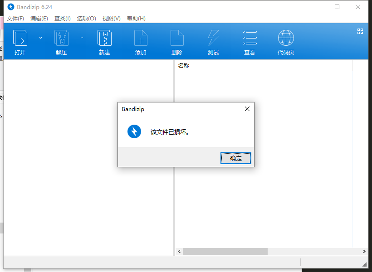Click the 该文件已损坏 message text
This screenshot has height=272, width=372.
pyautogui.click(x=170, y=132)
